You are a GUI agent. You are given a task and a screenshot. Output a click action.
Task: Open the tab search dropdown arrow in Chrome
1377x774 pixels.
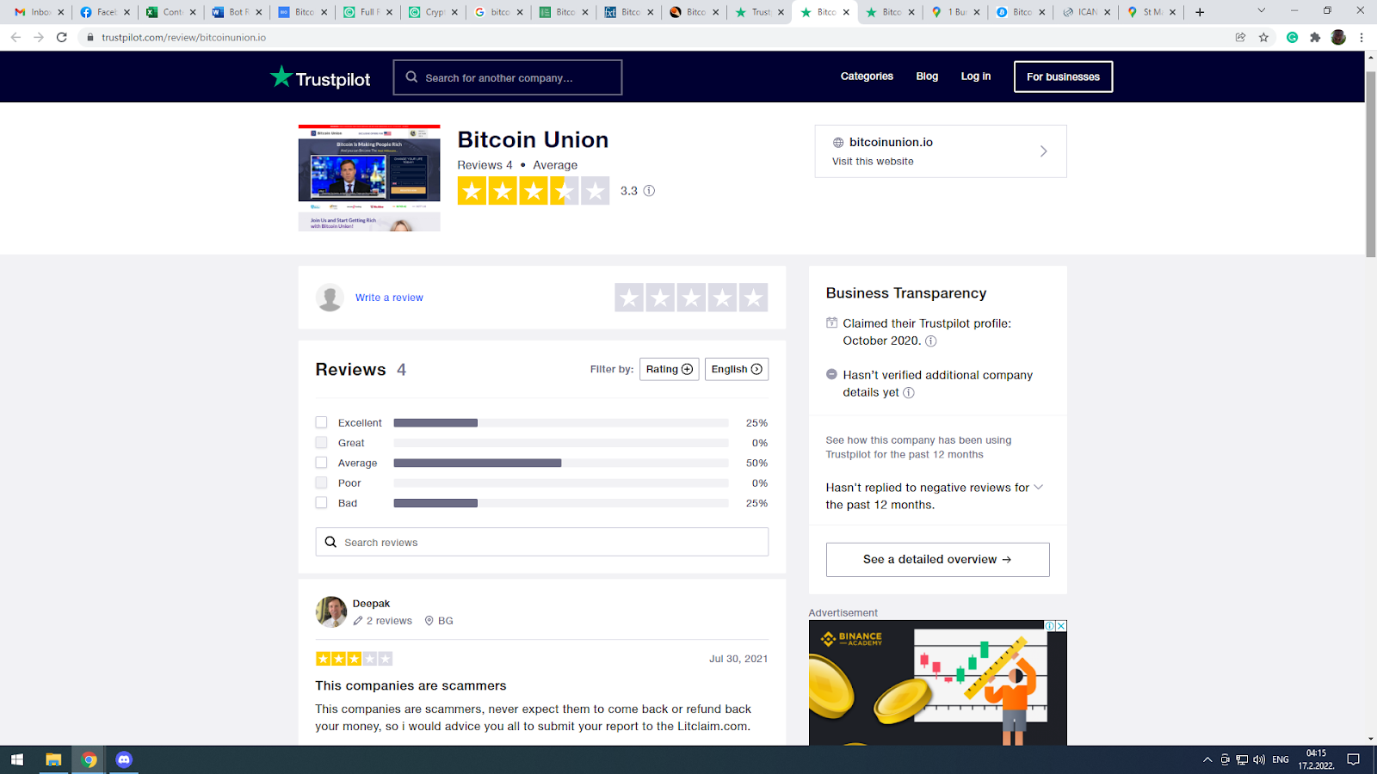tap(1261, 11)
